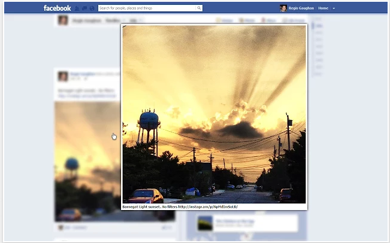Open Regis Gaughan's profile from the header
390x243 pixels.
(301, 8)
